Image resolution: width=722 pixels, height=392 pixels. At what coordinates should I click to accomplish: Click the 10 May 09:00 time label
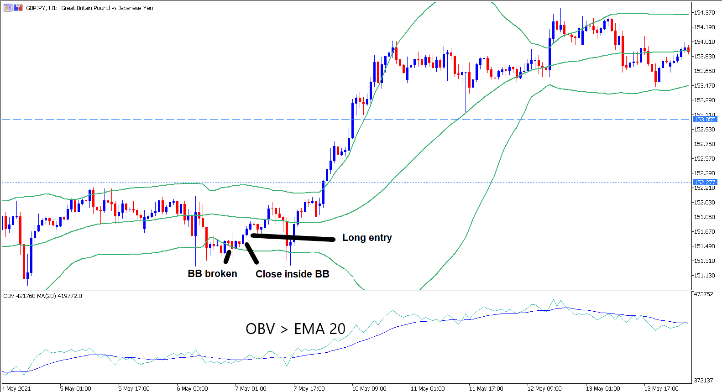[369, 388]
